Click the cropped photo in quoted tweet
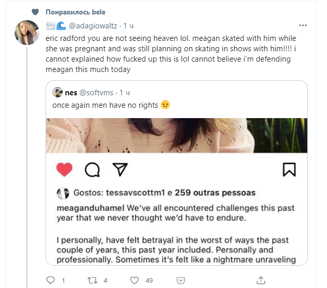The height and width of the screenshot is (288, 327). tap(176, 135)
